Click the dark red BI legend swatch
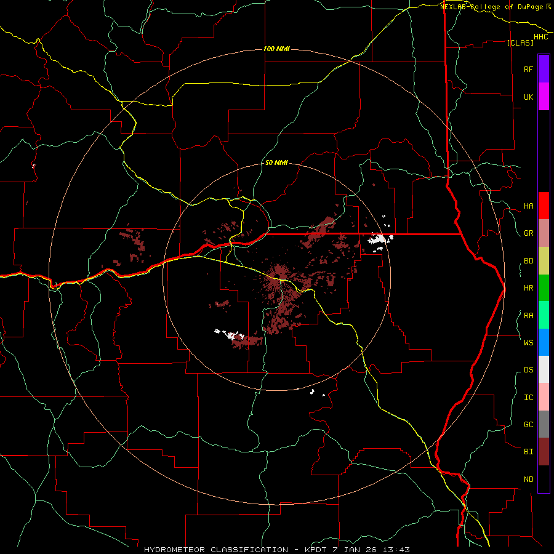Viewport: 554px width, 554px height. [544, 452]
